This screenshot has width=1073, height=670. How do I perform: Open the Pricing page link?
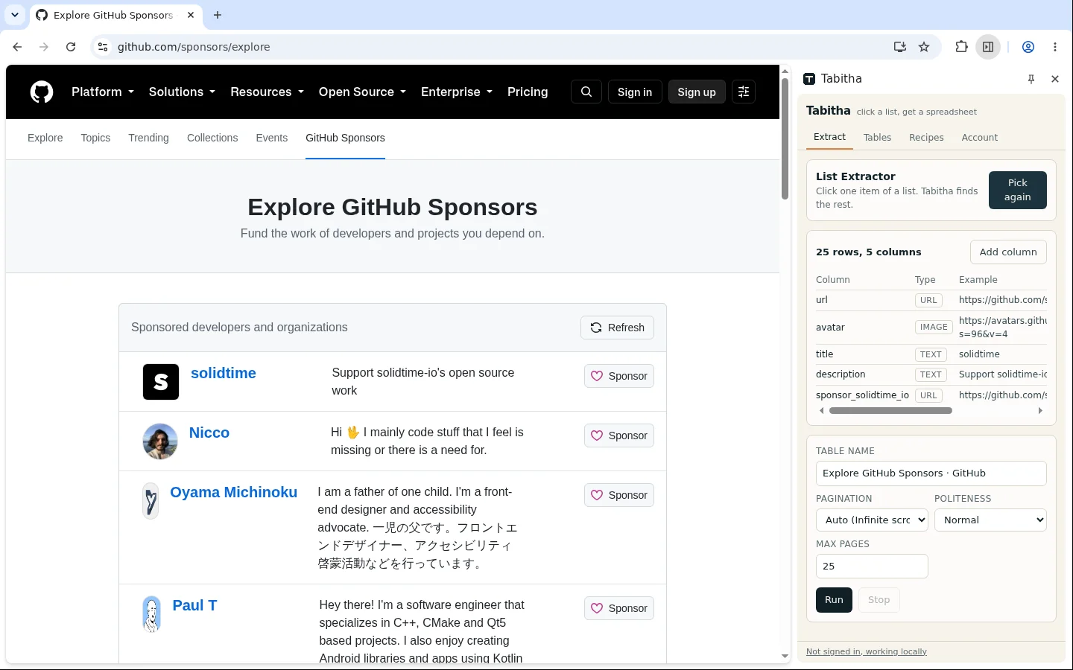[528, 92]
